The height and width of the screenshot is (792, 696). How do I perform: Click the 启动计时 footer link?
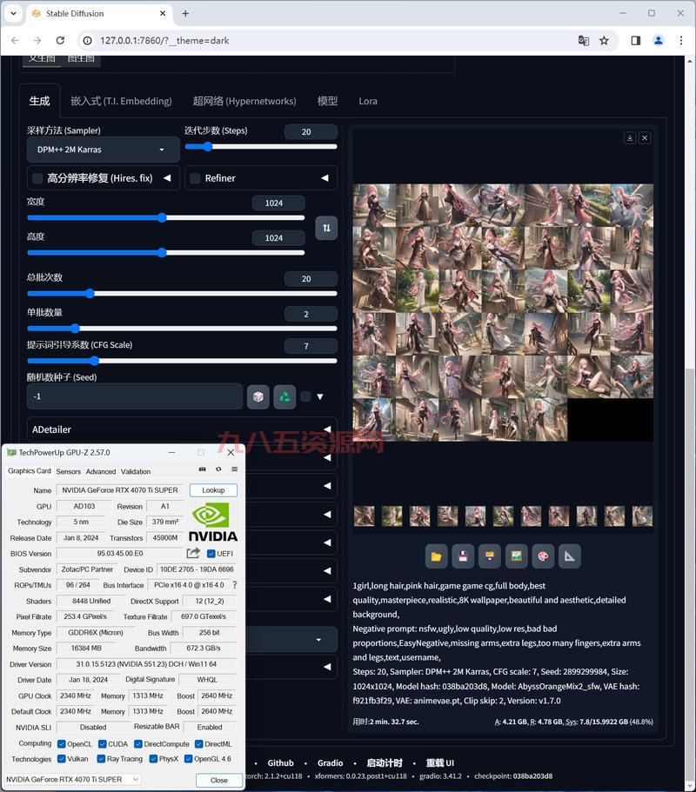point(385,762)
